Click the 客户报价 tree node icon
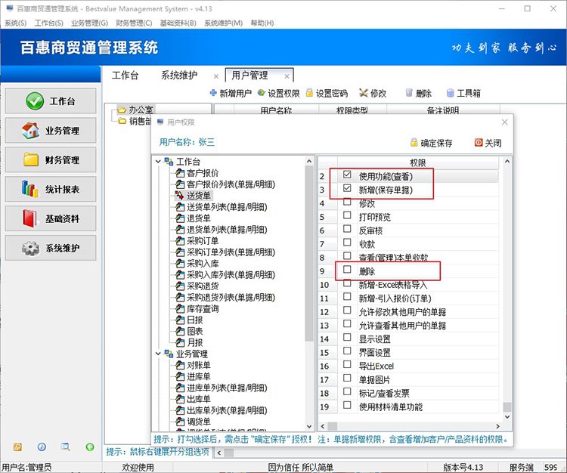The height and width of the screenshot is (473, 567). (x=180, y=173)
